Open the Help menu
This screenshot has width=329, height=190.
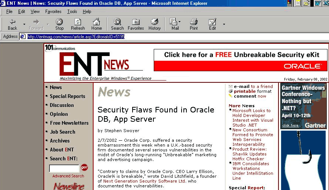point(87,12)
